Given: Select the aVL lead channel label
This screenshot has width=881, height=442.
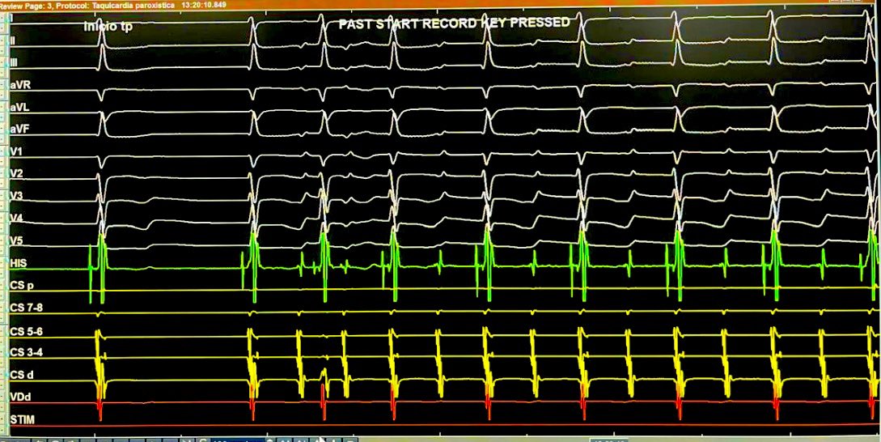Looking at the screenshot, I should click(19, 108).
